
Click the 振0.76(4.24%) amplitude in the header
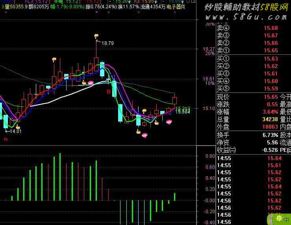[101, 7]
